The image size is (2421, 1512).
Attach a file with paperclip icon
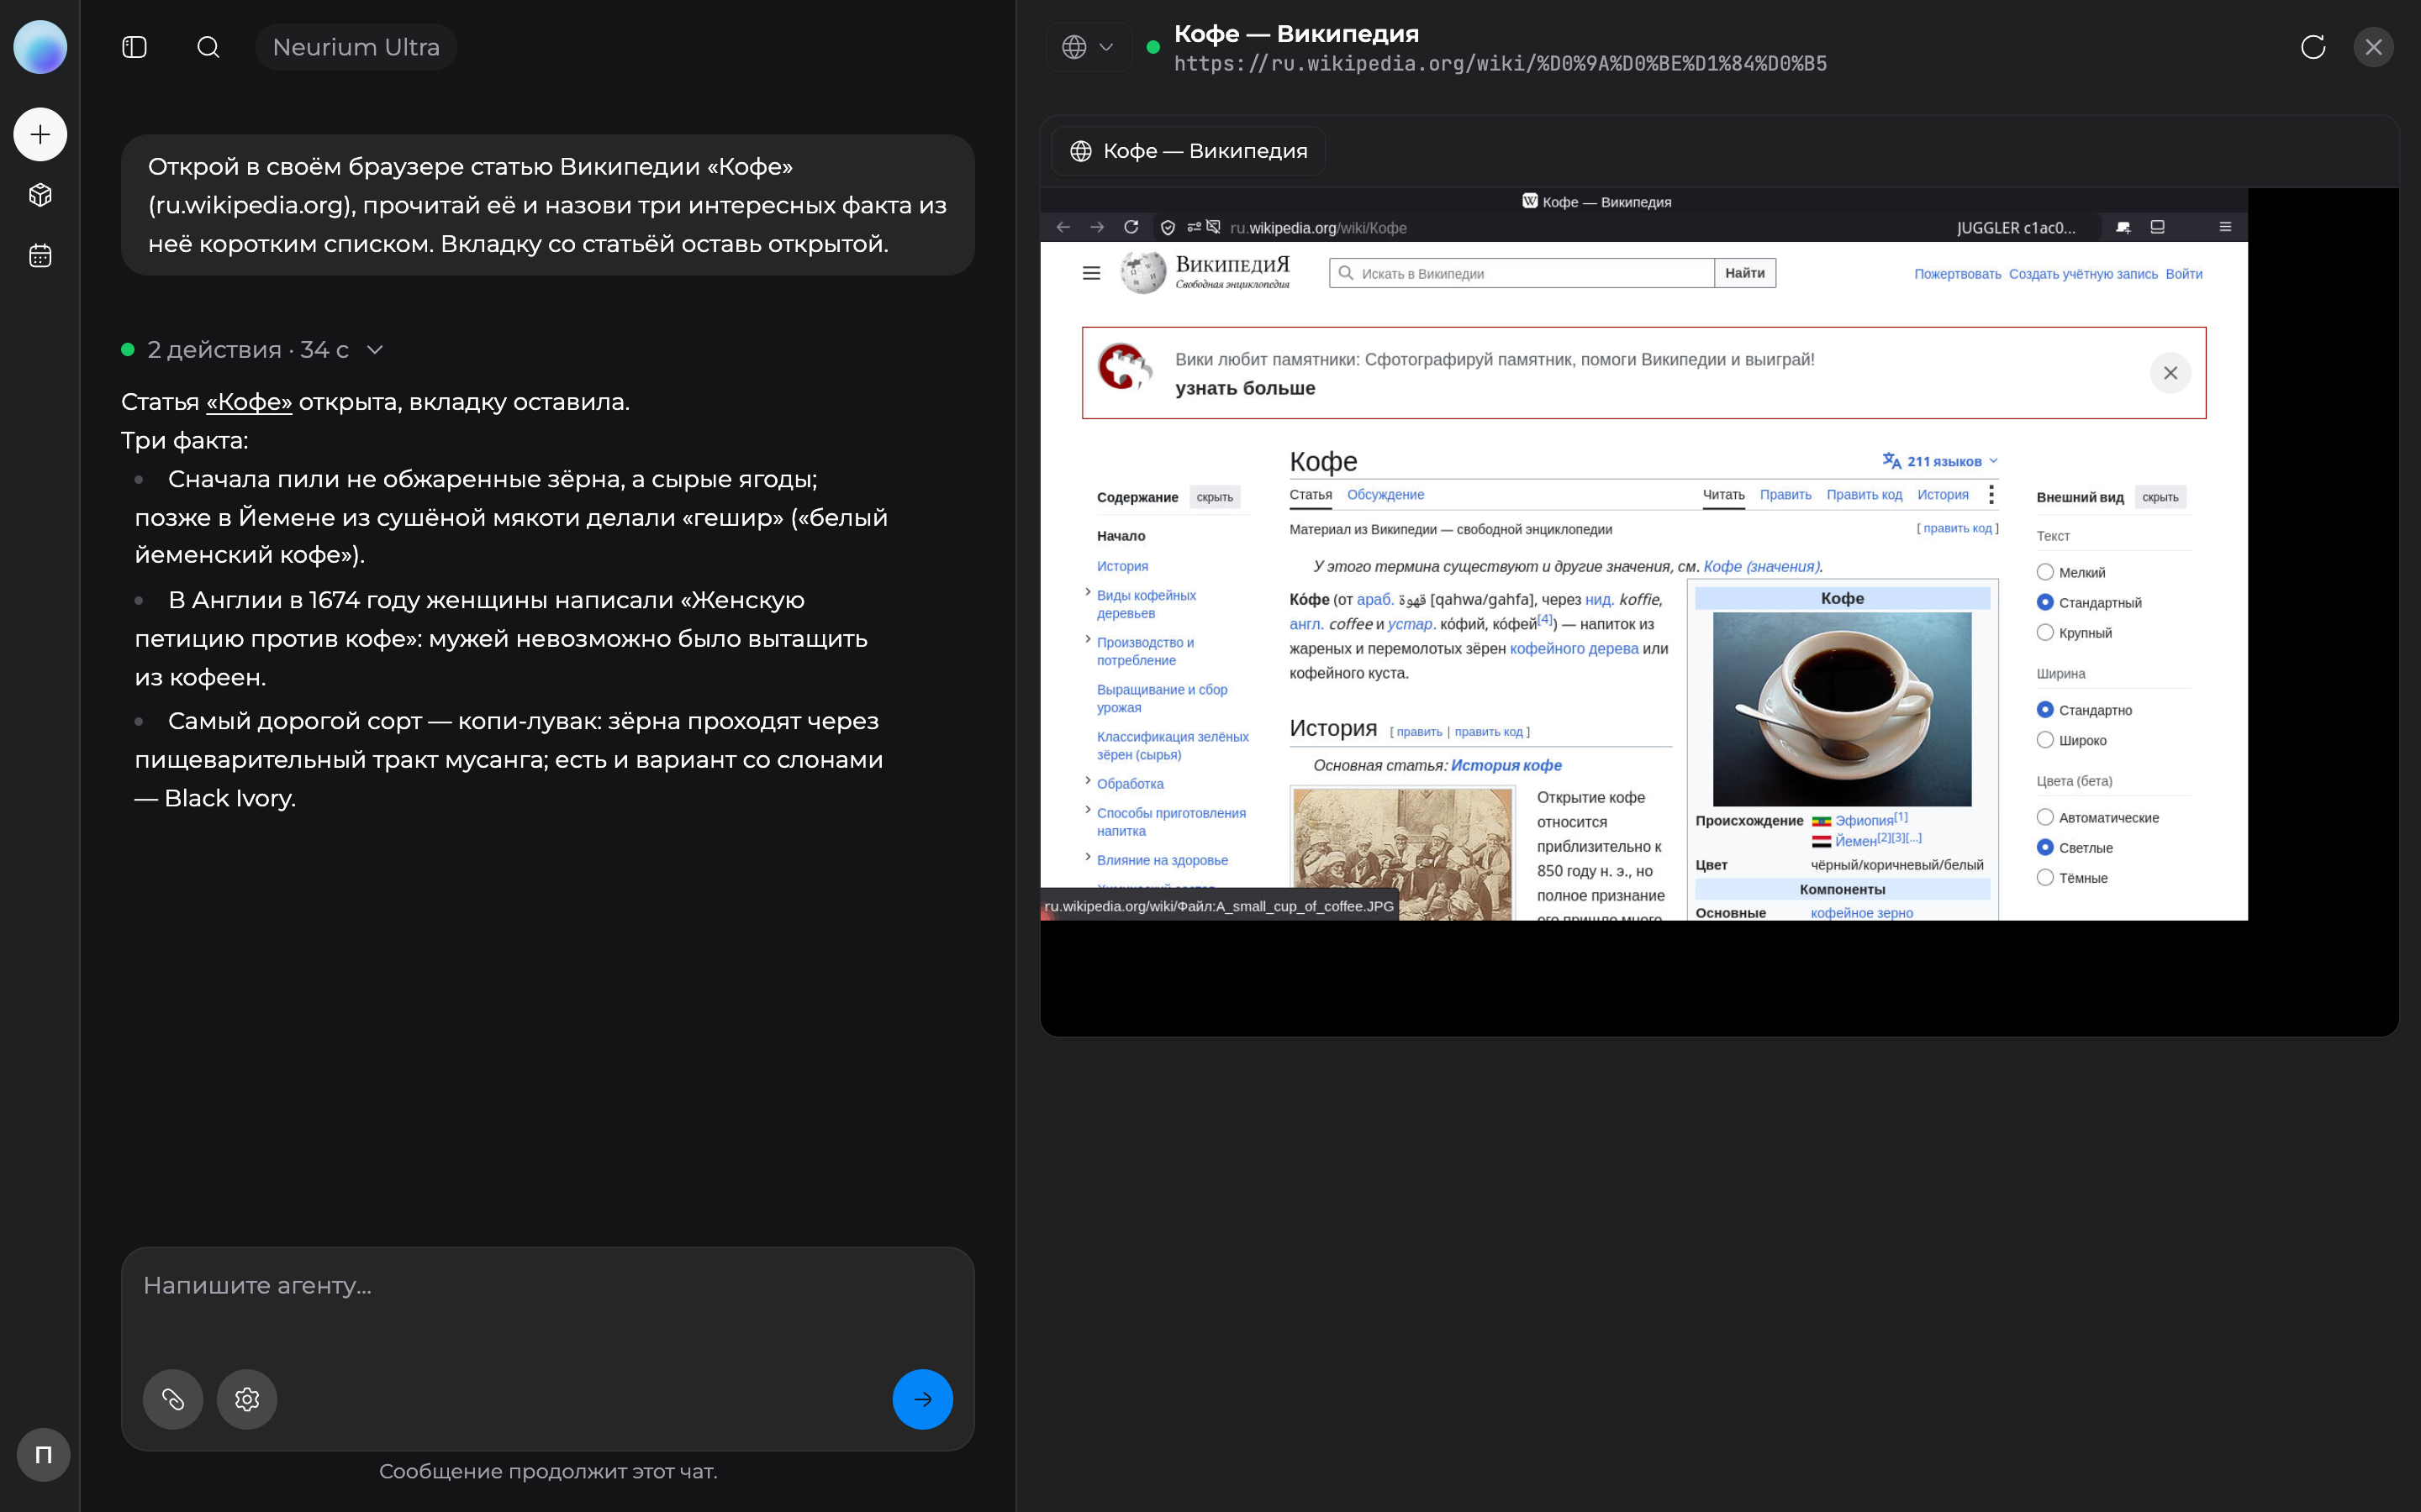[x=172, y=1399]
